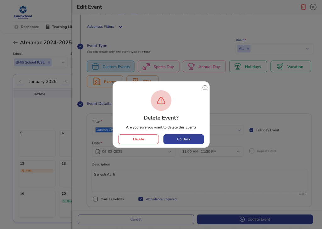Go to next month in calendar
Image resolution: width=322 pixels, height=229 pixels.
tap(65, 81)
